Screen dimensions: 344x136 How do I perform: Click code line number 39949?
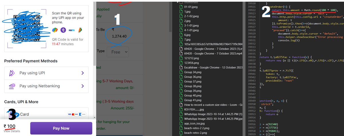click(x=251, y=101)
